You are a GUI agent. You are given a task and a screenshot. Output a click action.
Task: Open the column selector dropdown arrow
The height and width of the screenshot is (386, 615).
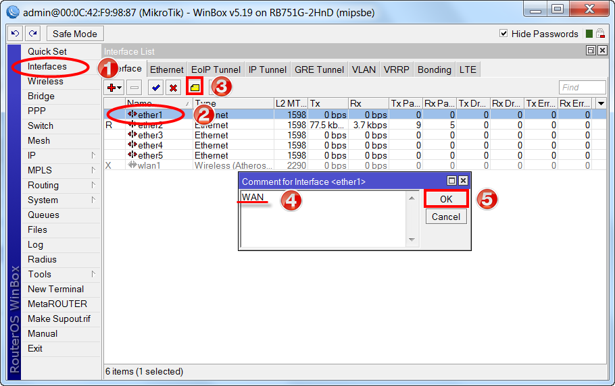(601, 103)
